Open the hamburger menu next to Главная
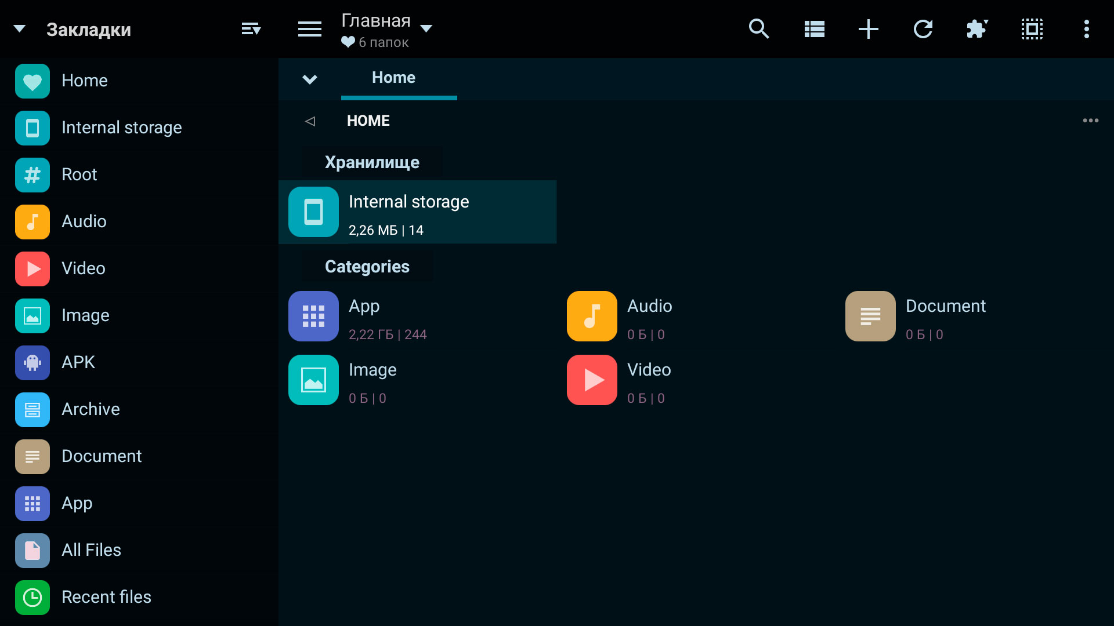The height and width of the screenshot is (626, 1114). coord(310,29)
